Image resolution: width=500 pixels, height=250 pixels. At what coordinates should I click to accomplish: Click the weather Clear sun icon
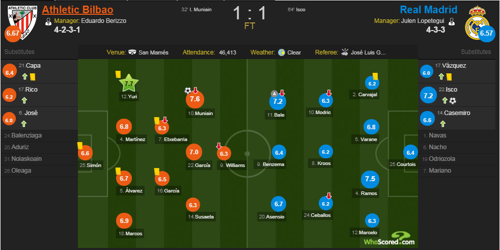pos(281,52)
